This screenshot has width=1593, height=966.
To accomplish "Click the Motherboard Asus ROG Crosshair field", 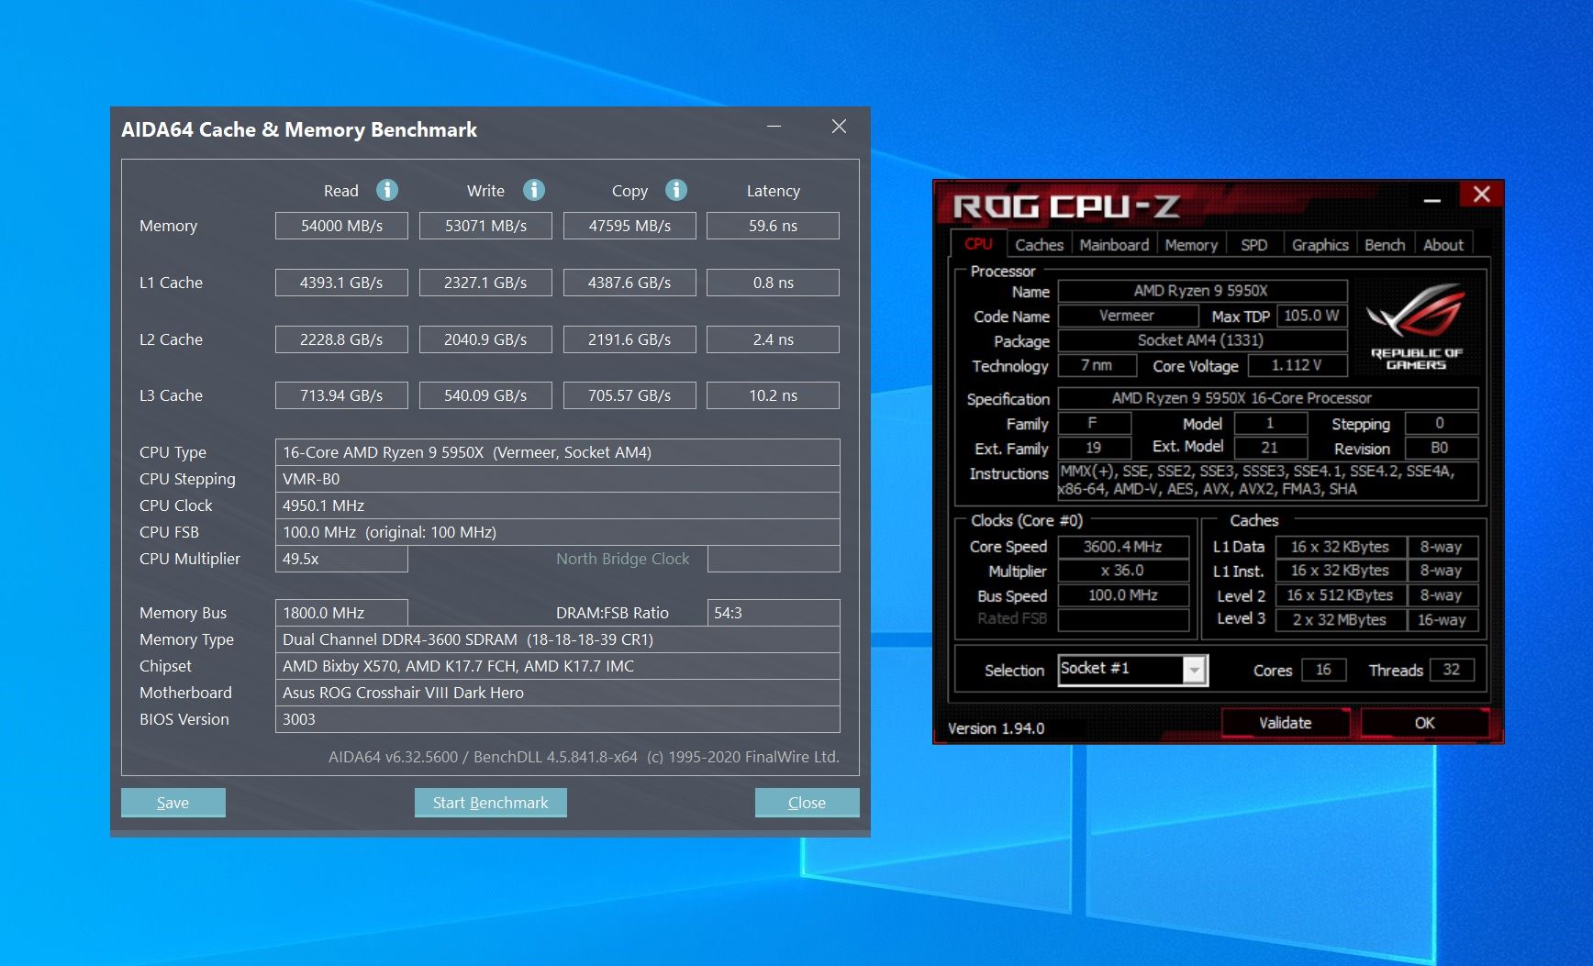I will [x=558, y=693].
